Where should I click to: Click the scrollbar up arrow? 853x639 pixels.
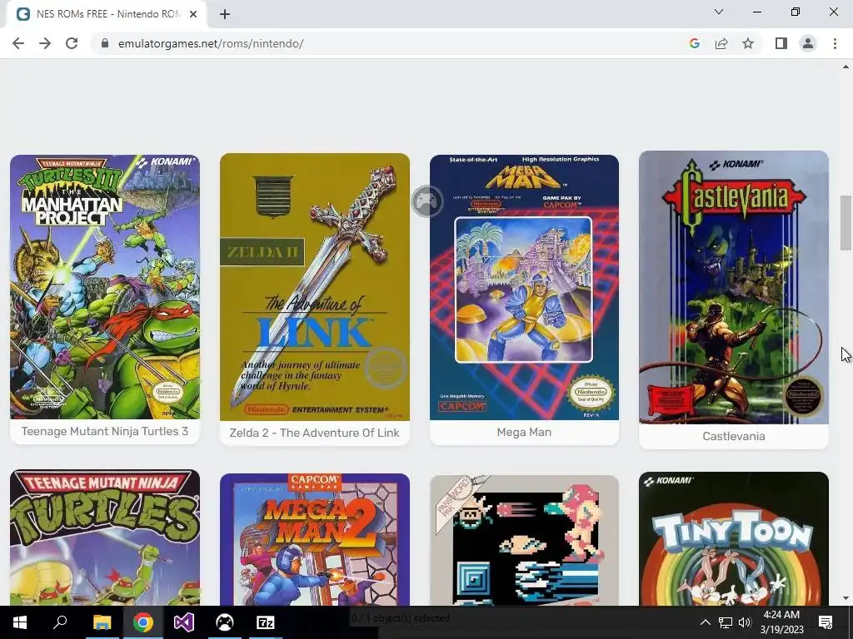pos(846,67)
